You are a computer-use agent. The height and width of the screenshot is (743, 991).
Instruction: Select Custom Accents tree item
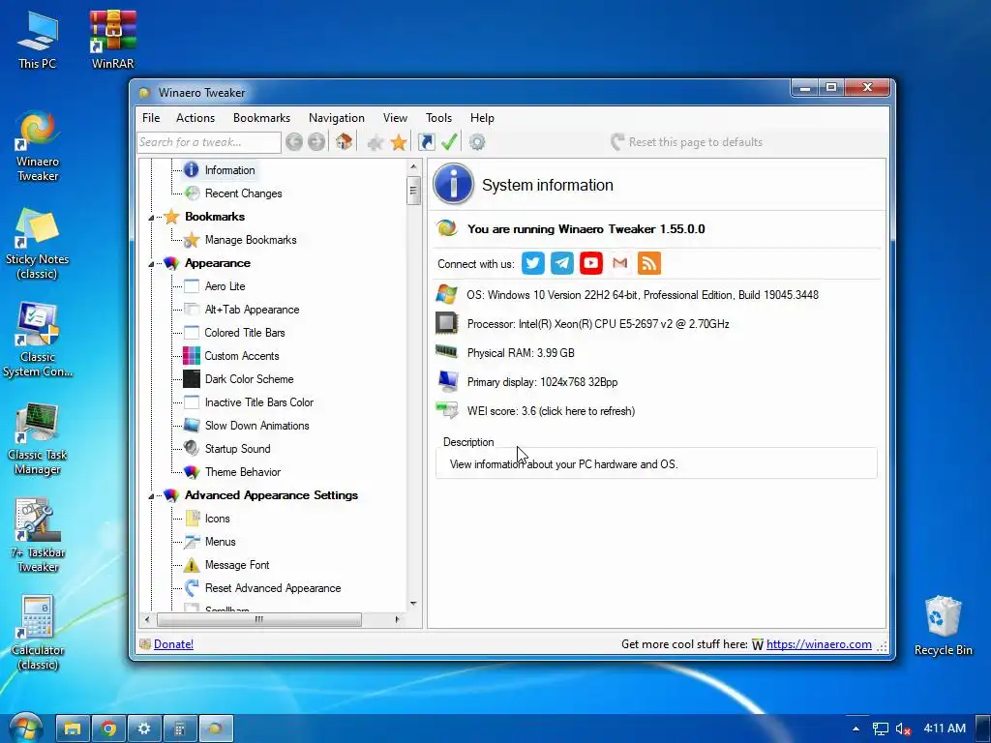241,356
